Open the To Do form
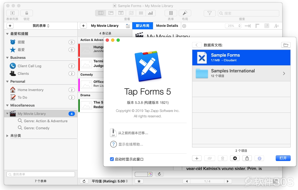Image resolution: width=298 pixels, height=190 pixels. [41, 98]
